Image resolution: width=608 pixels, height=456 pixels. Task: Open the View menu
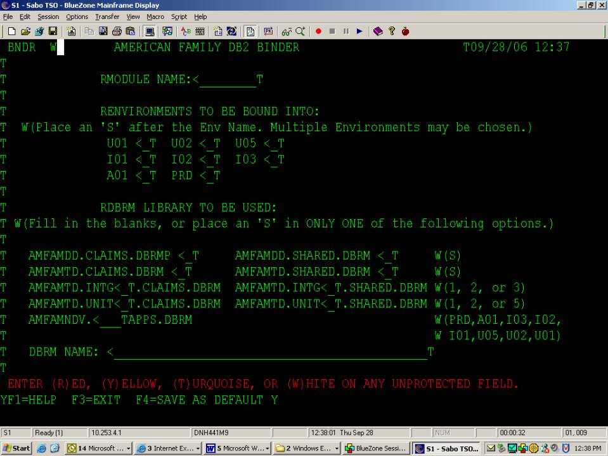tap(133, 16)
